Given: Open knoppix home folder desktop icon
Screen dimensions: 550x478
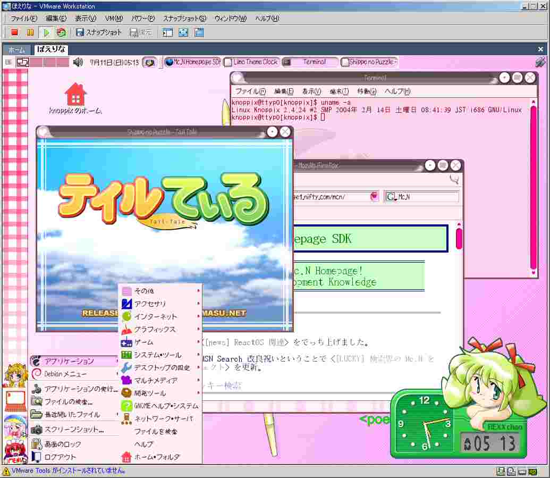Looking at the screenshot, I should point(75,95).
